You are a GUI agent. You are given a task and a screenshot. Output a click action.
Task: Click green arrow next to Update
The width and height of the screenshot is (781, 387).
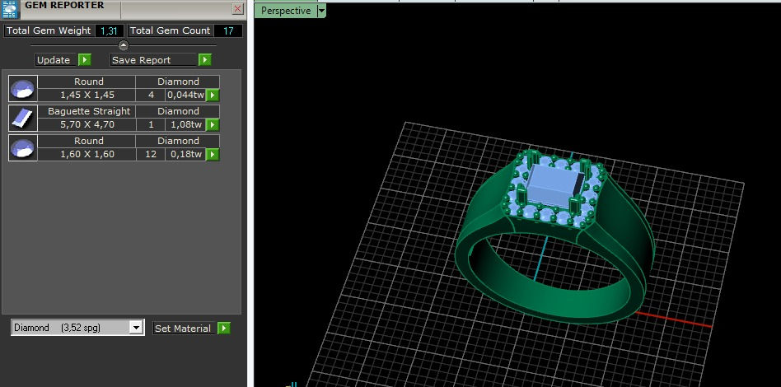(x=85, y=60)
